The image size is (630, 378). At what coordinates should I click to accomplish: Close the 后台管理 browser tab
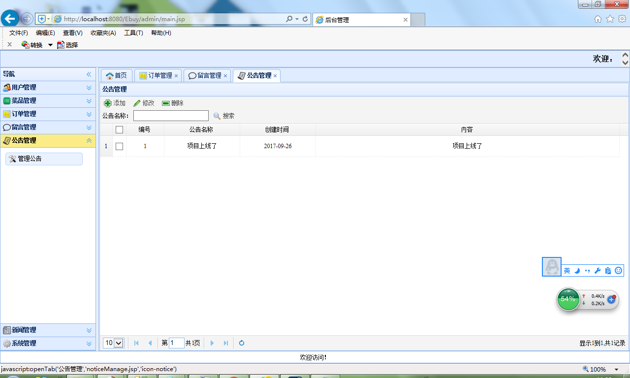(406, 20)
